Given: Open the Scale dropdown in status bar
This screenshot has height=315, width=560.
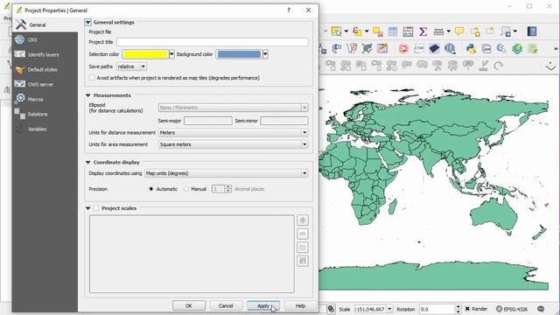Looking at the screenshot, I should click(389, 309).
